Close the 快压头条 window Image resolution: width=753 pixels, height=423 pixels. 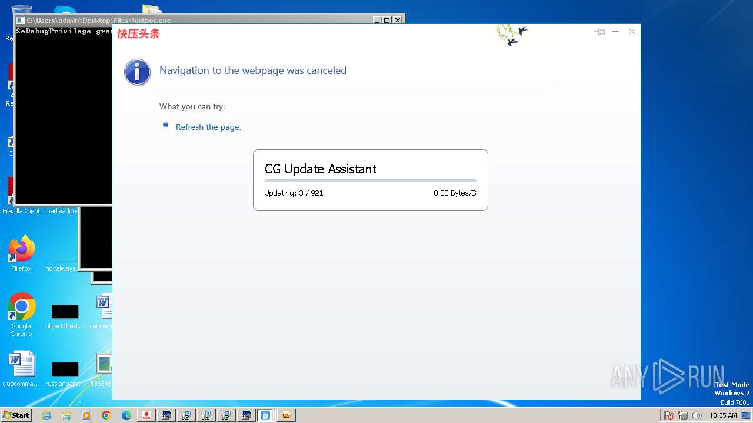coord(632,32)
